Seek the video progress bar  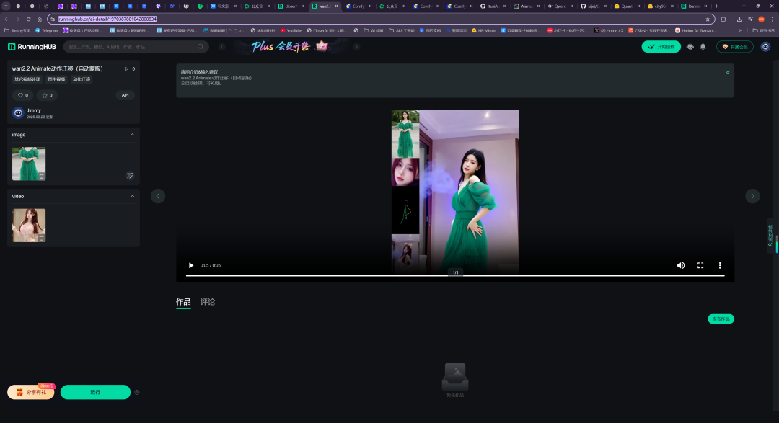[455, 275]
